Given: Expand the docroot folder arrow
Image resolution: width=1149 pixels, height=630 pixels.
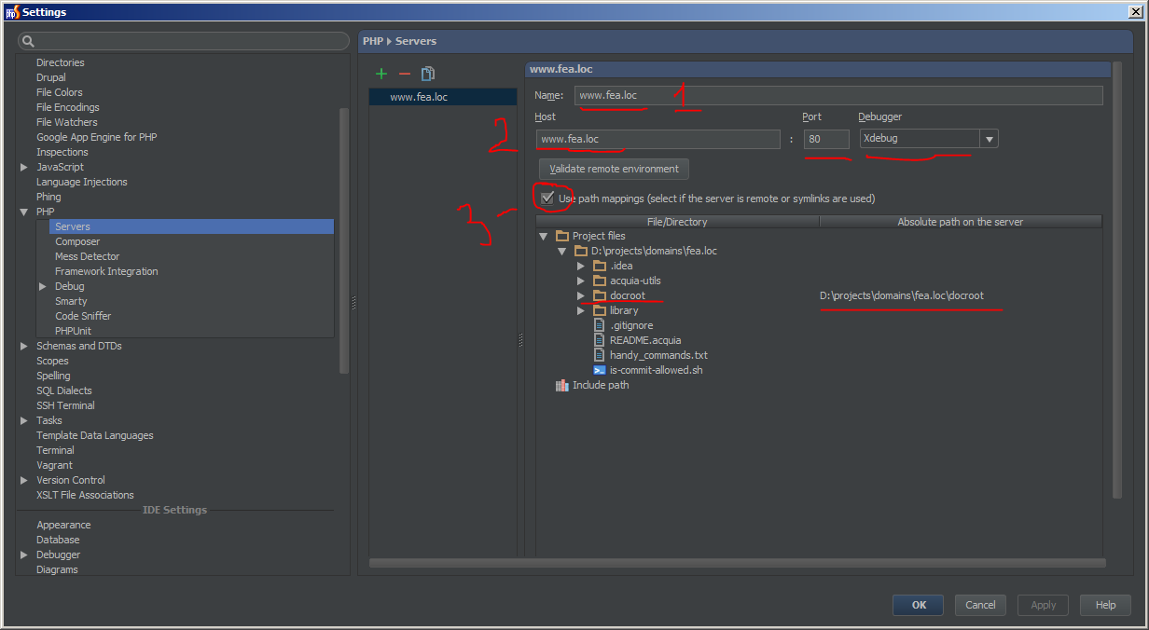Looking at the screenshot, I should point(581,295).
